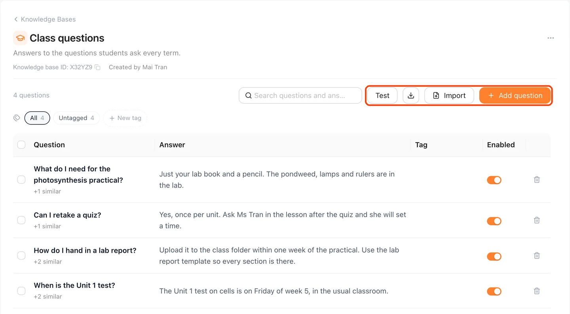Image resolution: width=570 pixels, height=314 pixels.
Task: Check the photosynthesis practical question box
Action: (x=21, y=180)
